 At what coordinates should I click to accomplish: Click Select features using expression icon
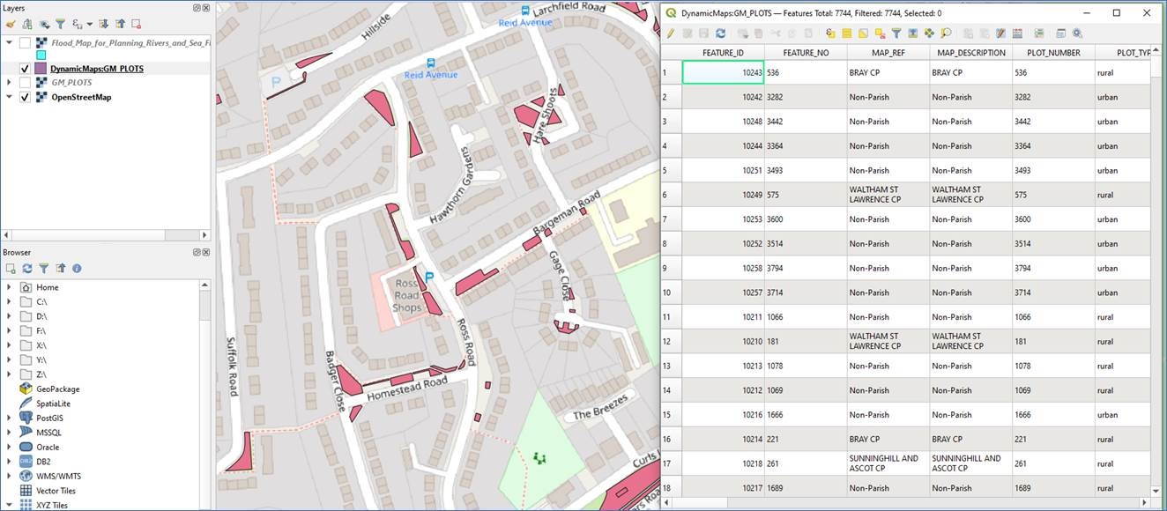tap(830, 33)
